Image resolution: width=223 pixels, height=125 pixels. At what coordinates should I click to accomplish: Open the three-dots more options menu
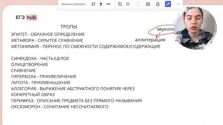click(178, 4)
